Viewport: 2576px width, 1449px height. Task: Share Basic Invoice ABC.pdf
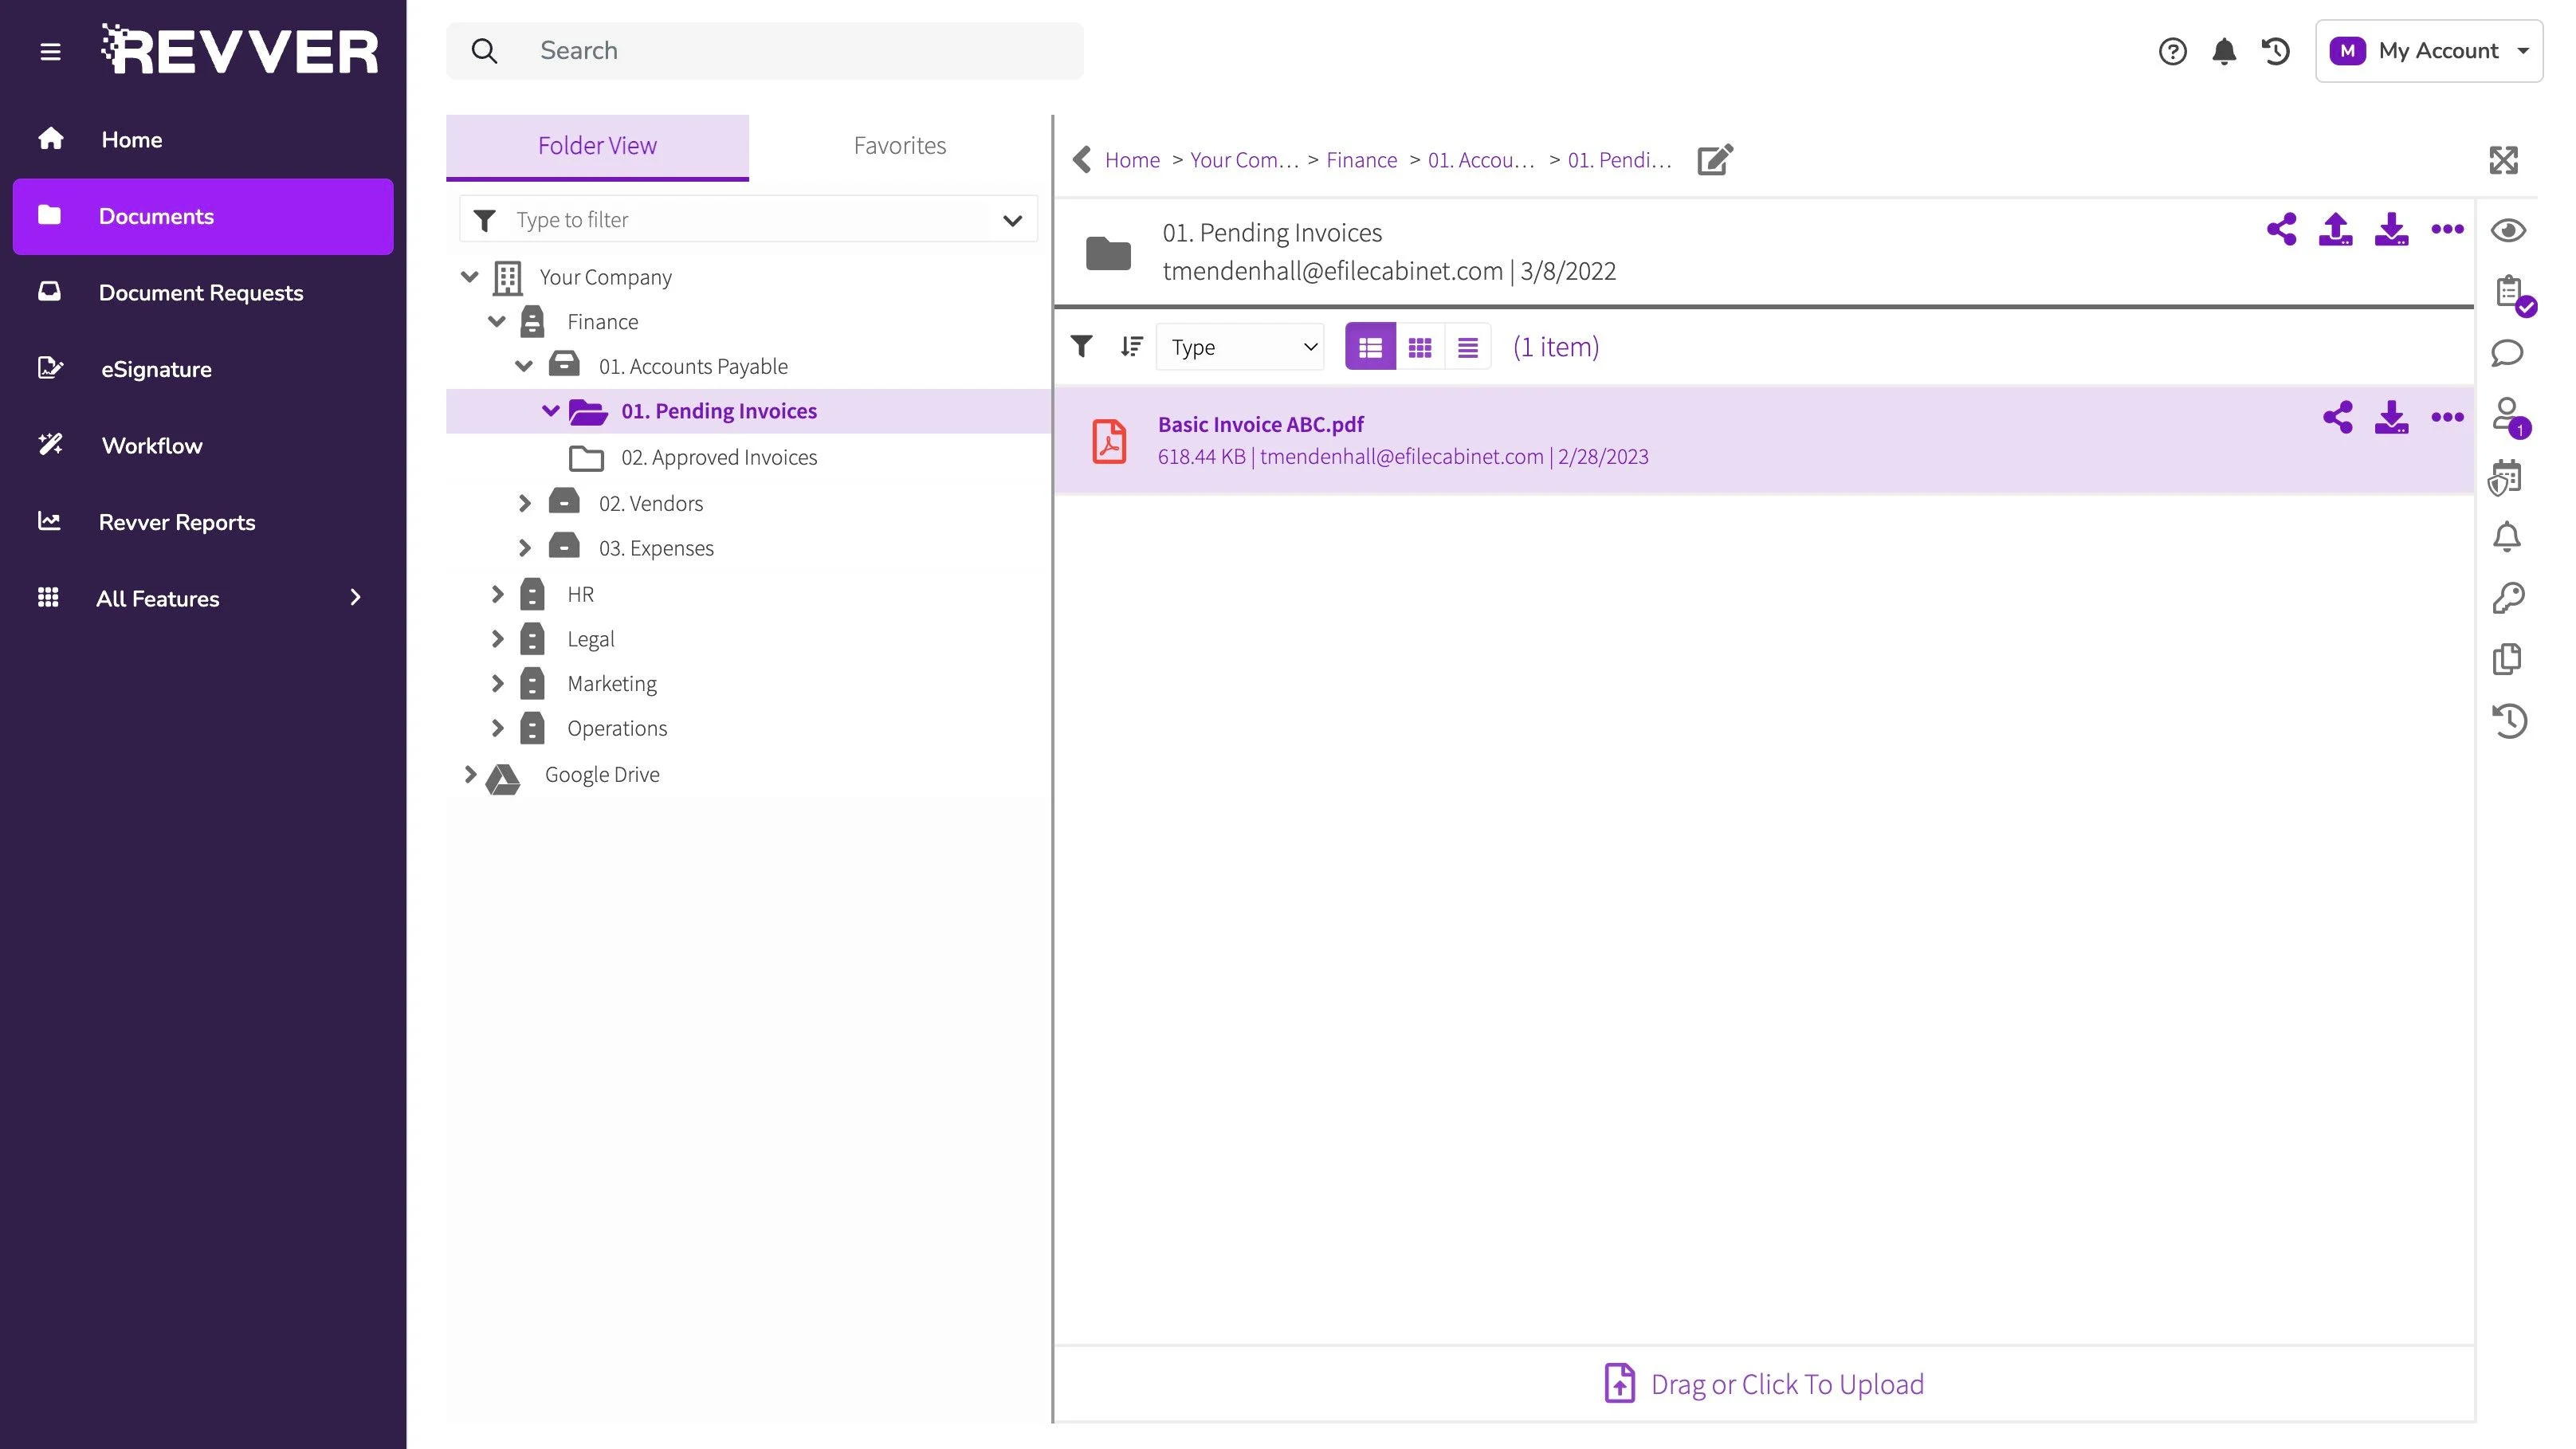click(x=2337, y=417)
